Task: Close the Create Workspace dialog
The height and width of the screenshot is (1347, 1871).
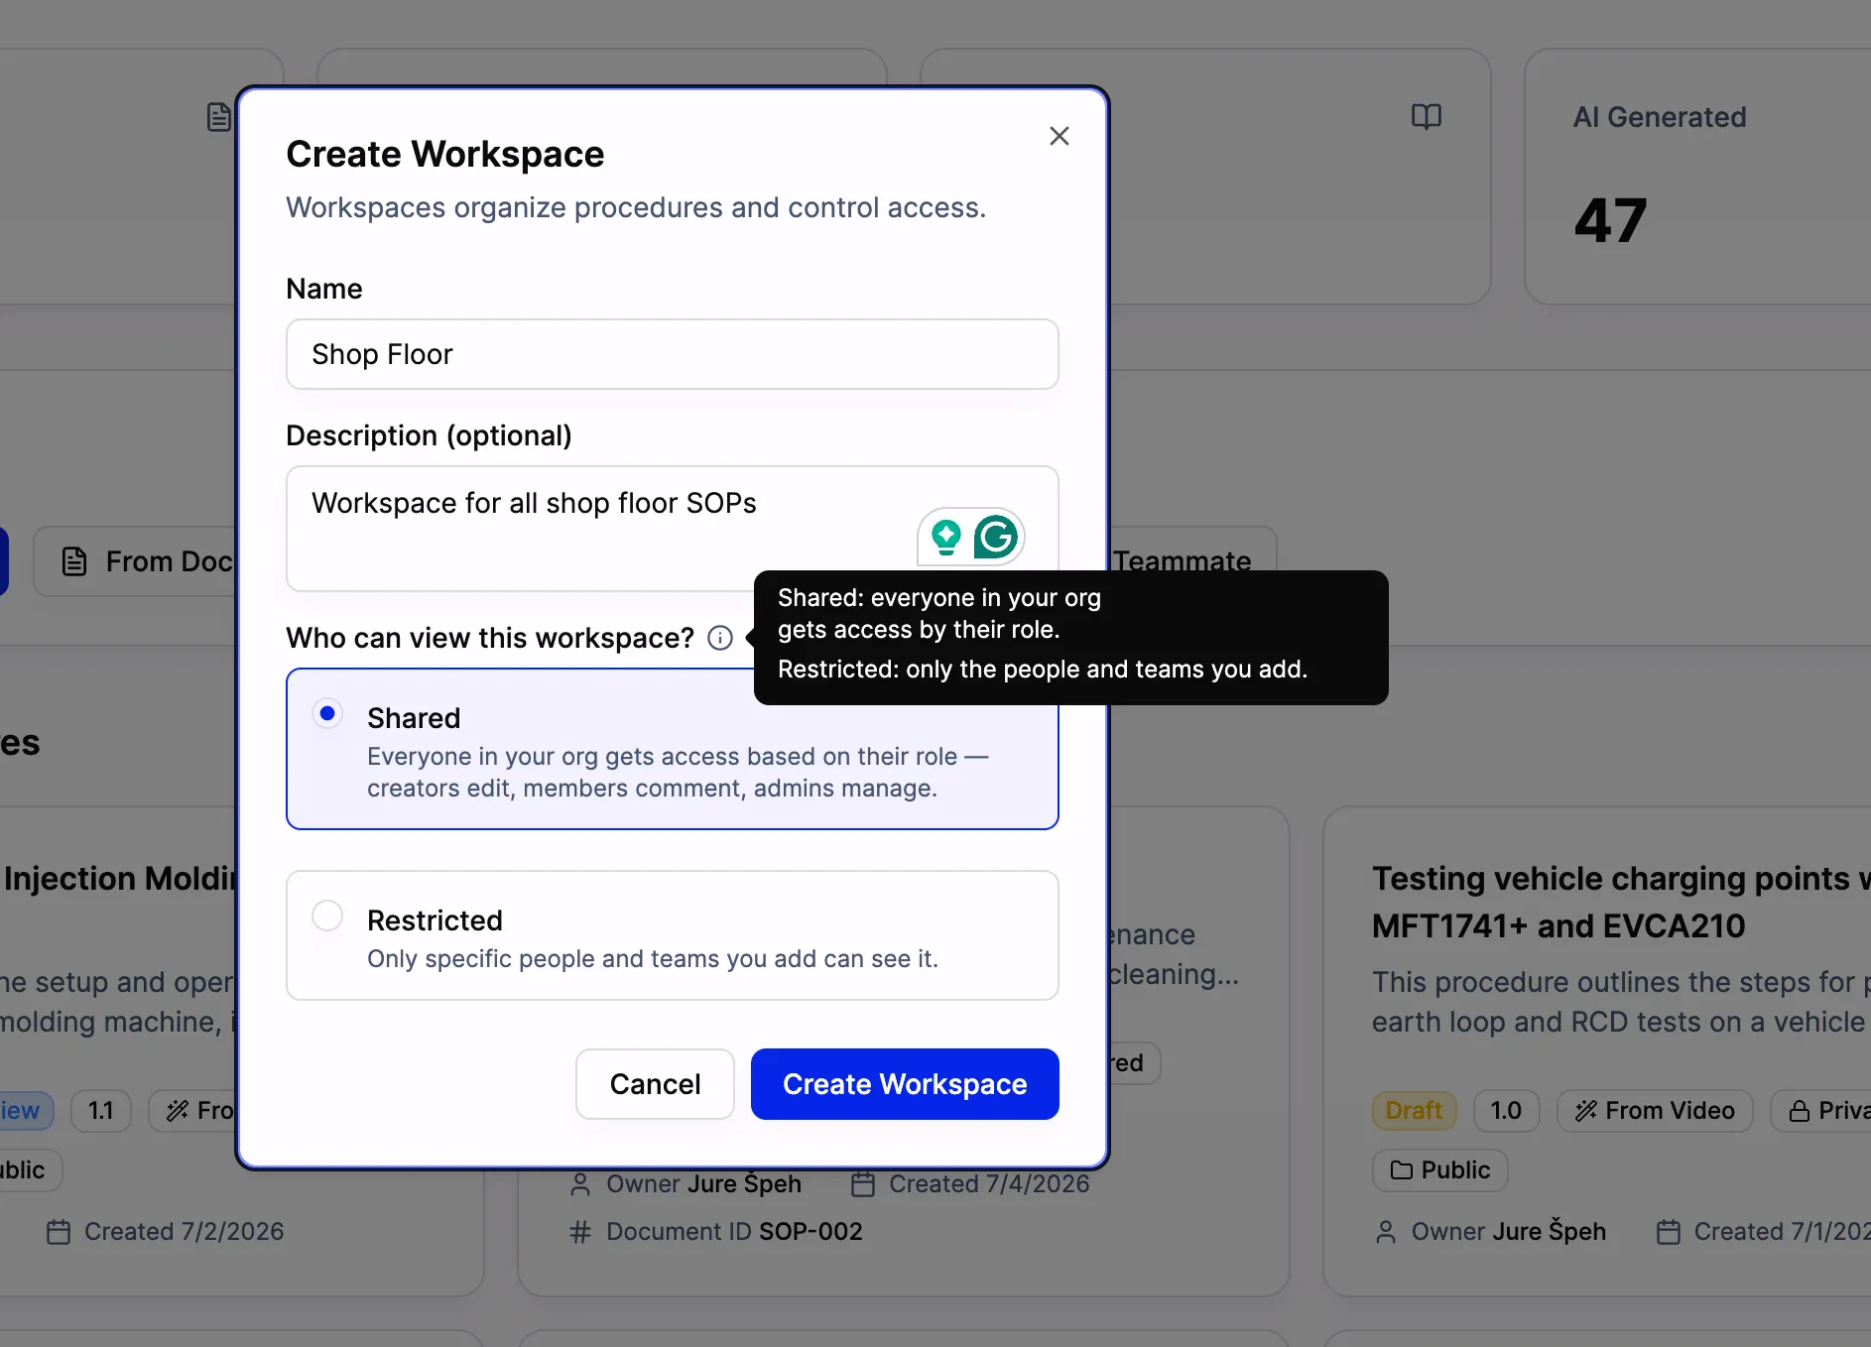Action: click(1059, 136)
